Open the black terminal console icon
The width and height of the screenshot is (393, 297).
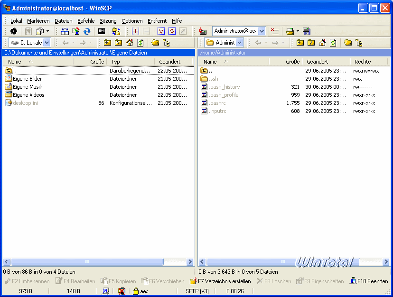click(x=102, y=31)
